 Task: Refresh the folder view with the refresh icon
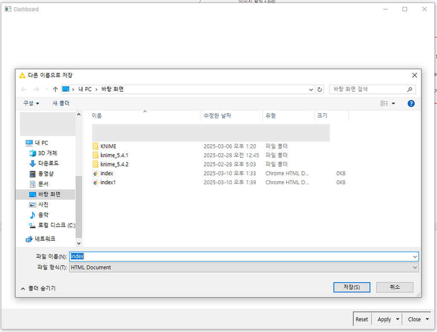tap(320, 89)
